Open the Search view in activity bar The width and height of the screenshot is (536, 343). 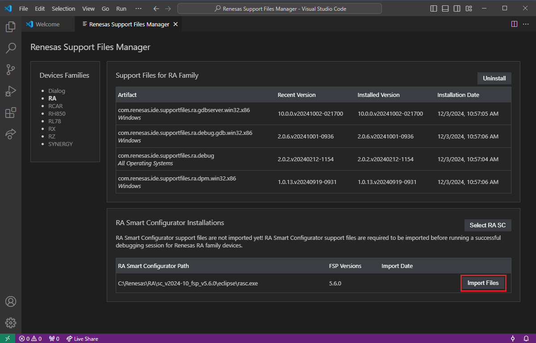pos(11,48)
